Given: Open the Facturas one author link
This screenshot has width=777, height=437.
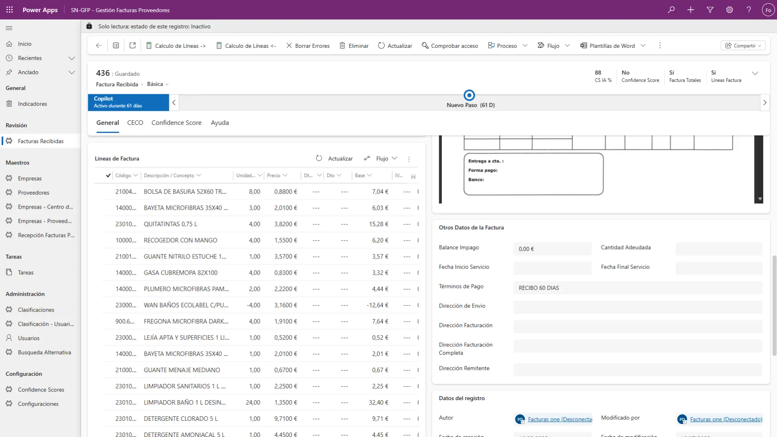Looking at the screenshot, I should (x=560, y=419).
